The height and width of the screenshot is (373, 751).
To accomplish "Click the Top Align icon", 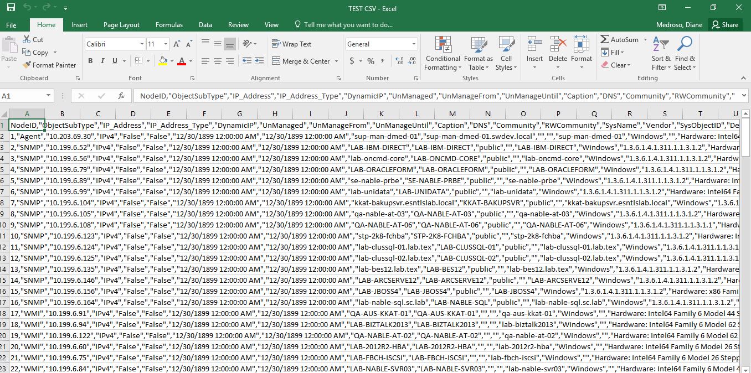I will coord(205,44).
